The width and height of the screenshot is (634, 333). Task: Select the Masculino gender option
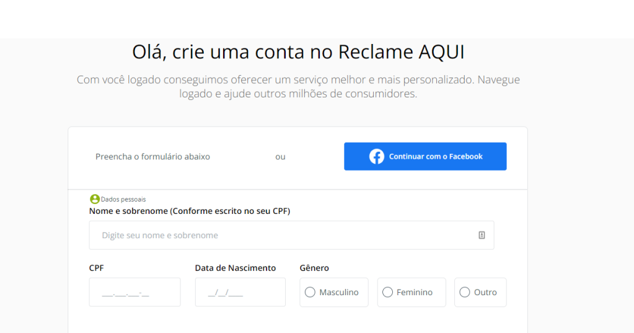click(x=310, y=292)
